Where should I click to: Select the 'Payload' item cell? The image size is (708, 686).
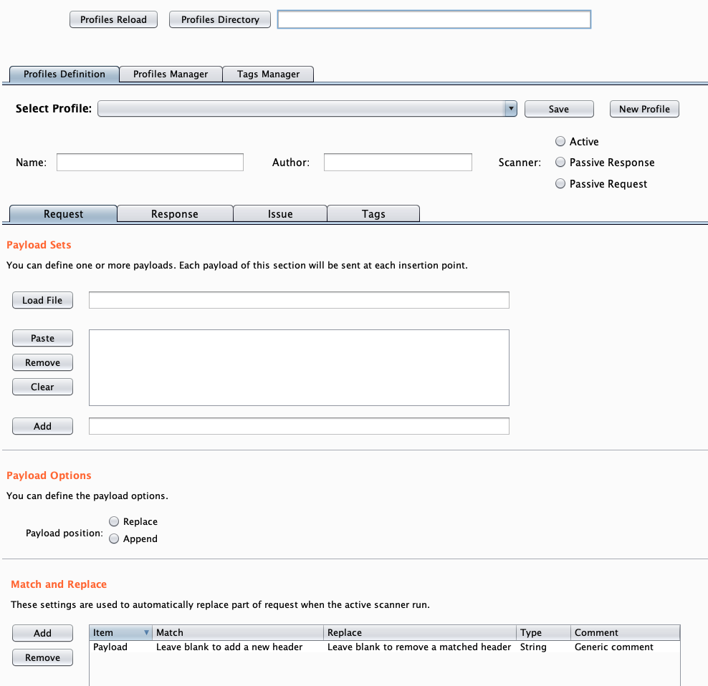tap(120, 647)
